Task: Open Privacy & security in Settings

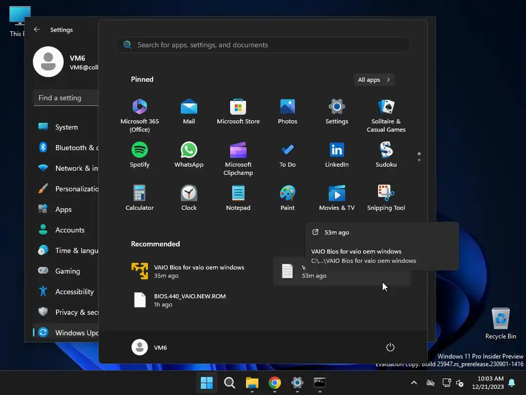Action: pos(66,312)
